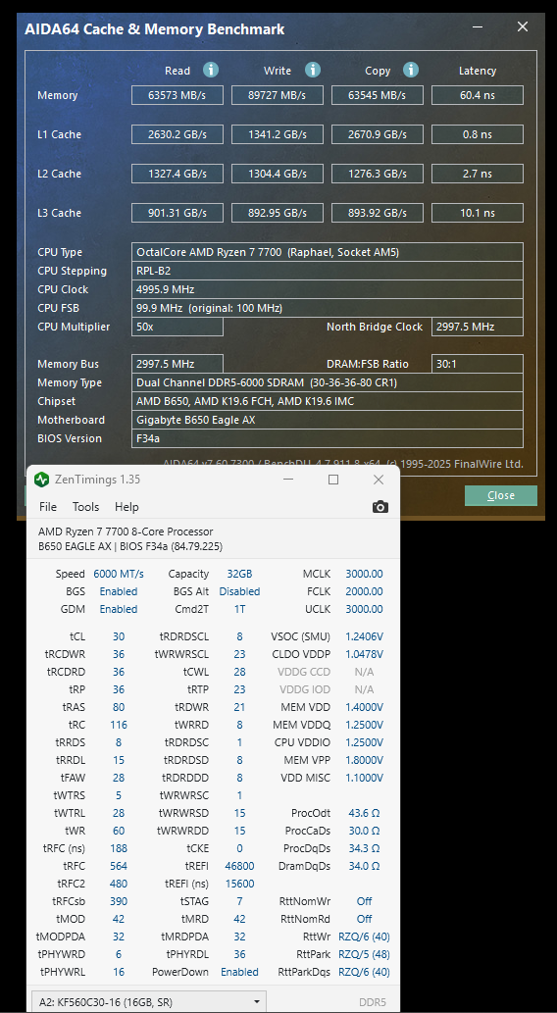Viewport: 557px width, 1013px height.
Task: Click the Memory Latency 60.4 ns value
Action: 478,95
